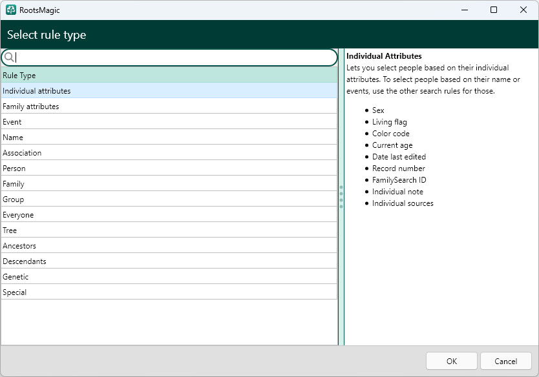Click the Rule Type column header
Viewport: 539px width, 377px height.
(x=169, y=75)
